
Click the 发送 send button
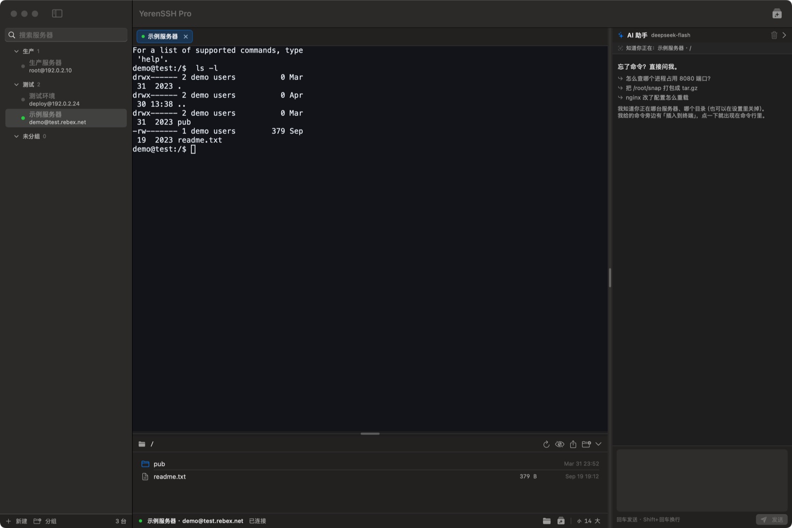click(772, 520)
